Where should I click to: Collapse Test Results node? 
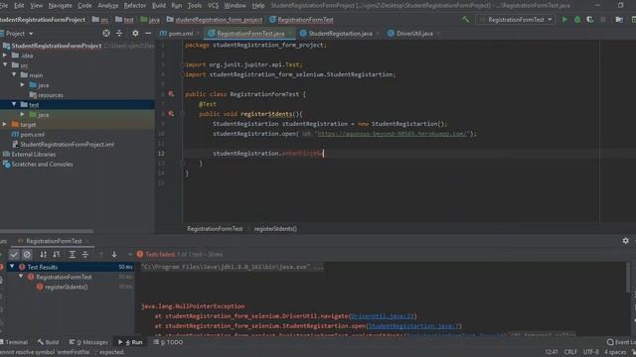(12, 267)
